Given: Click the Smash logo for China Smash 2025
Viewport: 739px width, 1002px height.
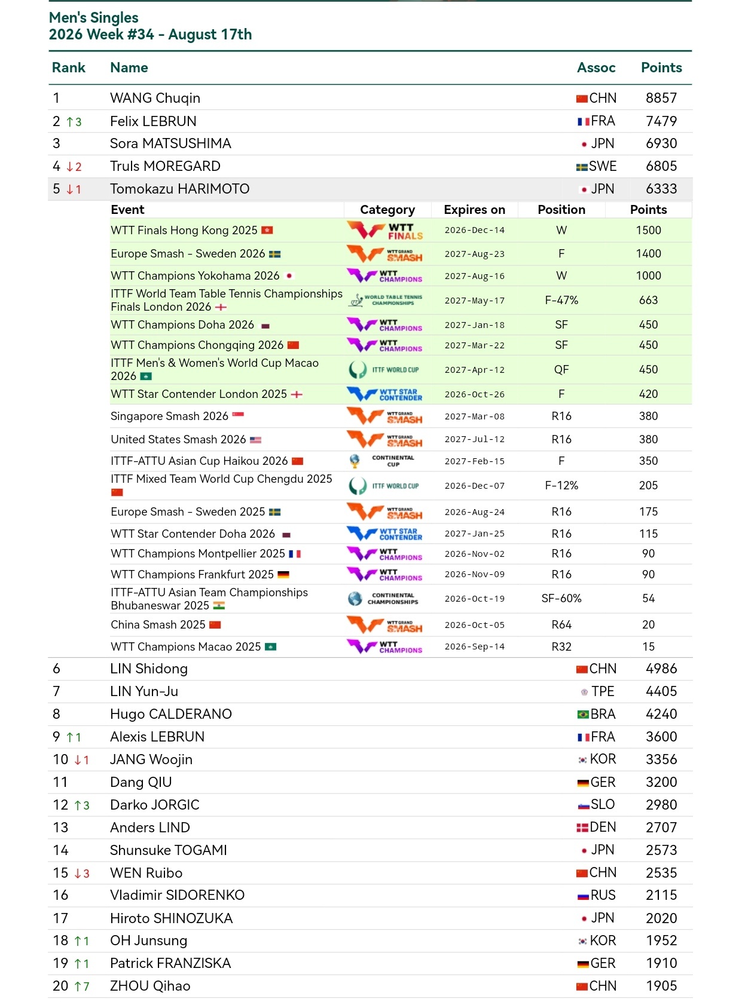Looking at the screenshot, I should click(385, 625).
